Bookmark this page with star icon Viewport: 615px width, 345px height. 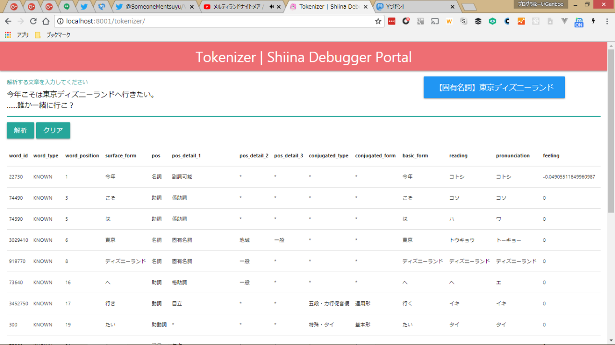coord(378,22)
